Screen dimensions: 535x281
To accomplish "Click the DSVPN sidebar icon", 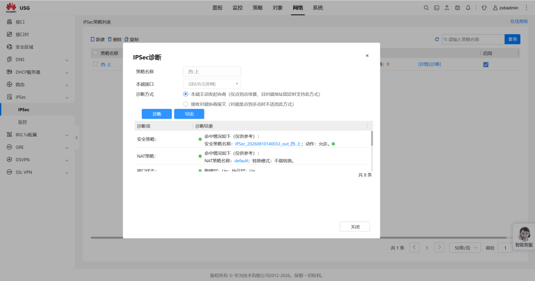I will coord(9,159).
